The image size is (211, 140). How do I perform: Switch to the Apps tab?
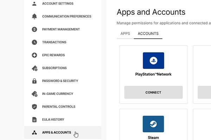point(125,34)
